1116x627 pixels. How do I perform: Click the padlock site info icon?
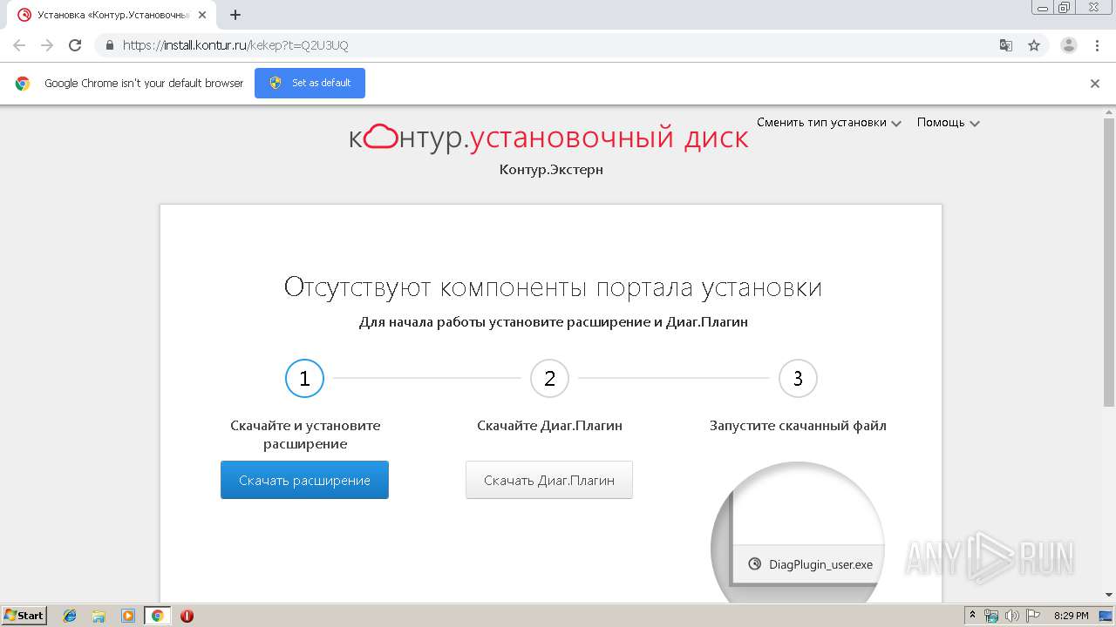click(x=109, y=45)
